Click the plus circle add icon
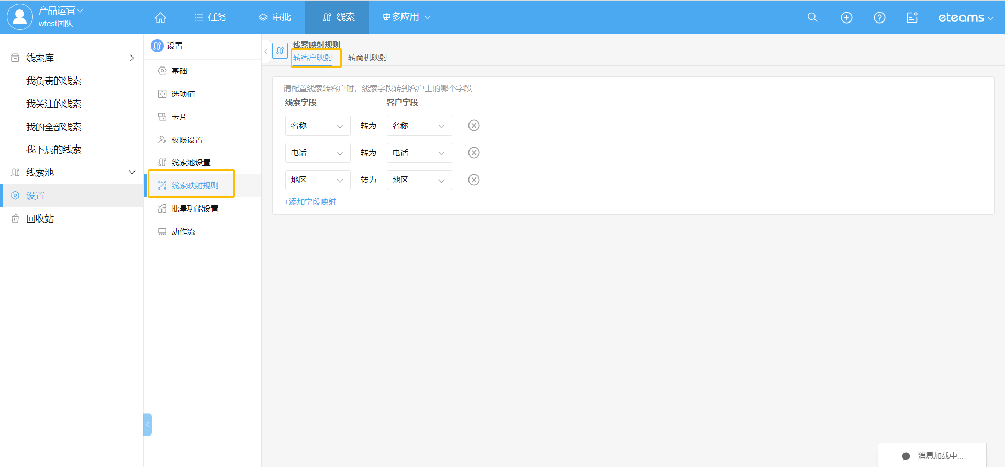1005x467 pixels. 846,17
